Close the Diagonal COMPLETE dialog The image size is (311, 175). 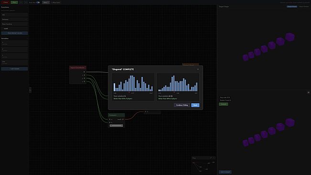click(x=198, y=69)
